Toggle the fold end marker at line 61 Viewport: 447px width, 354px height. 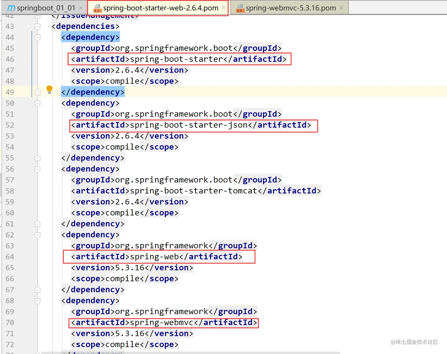(x=38, y=224)
